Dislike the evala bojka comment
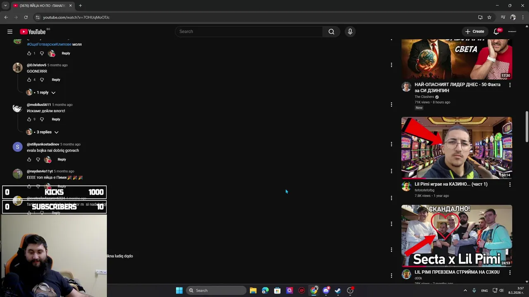This screenshot has height=297, width=529. click(38, 159)
